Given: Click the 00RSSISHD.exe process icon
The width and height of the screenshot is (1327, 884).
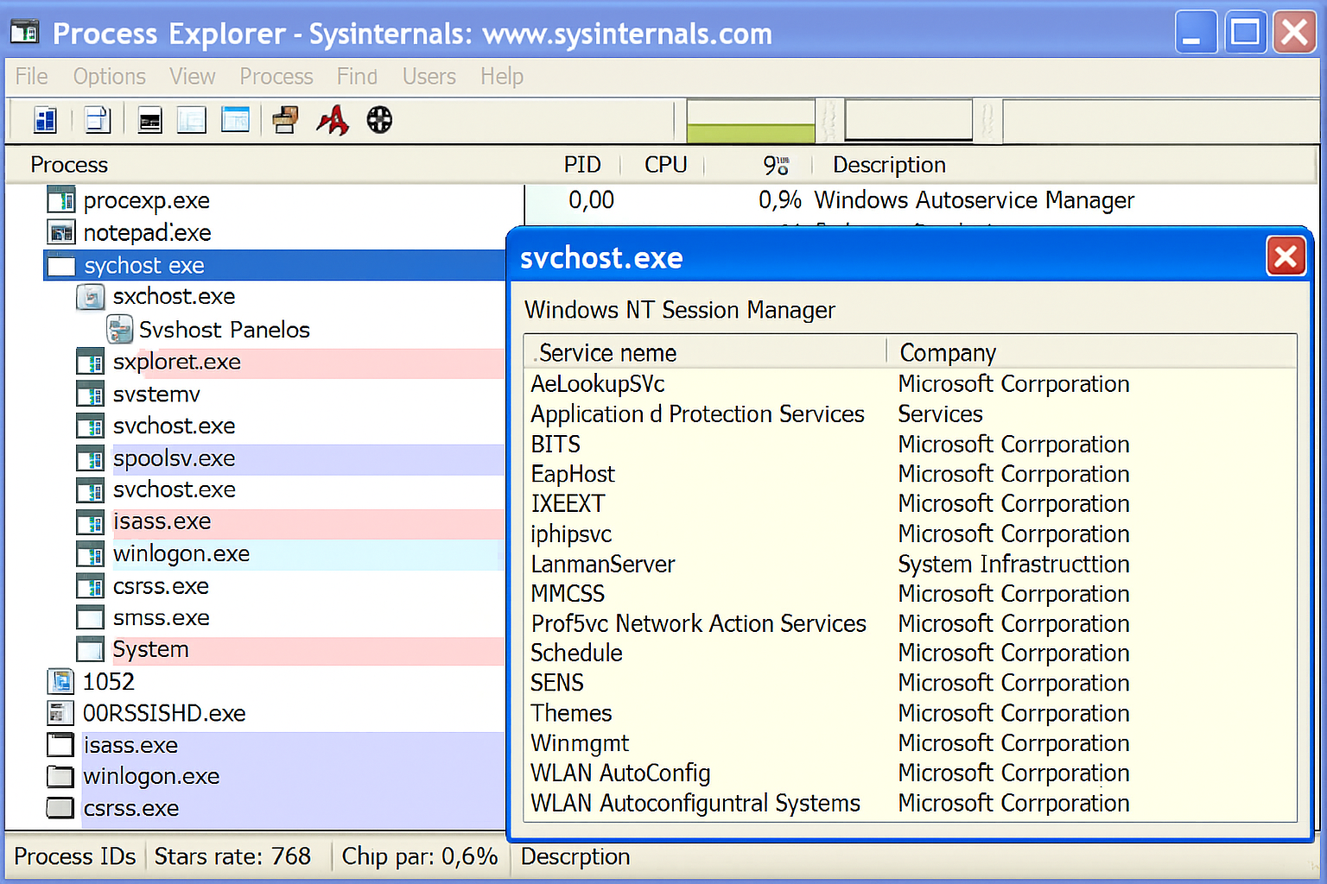Looking at the screenshot, I should pyautogui.click(x=60, y=713).
